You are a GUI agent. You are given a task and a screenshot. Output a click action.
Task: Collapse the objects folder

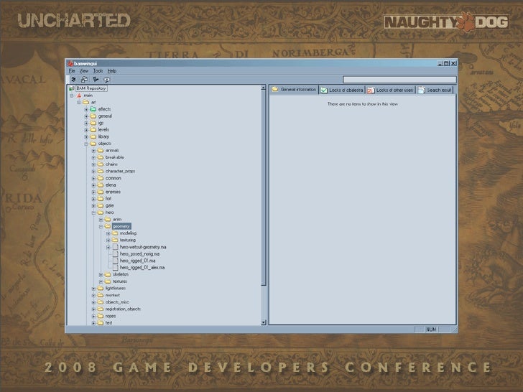pos(86,144)
